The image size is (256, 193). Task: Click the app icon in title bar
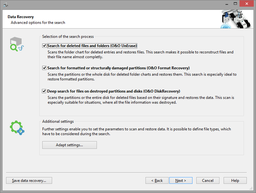5,4
